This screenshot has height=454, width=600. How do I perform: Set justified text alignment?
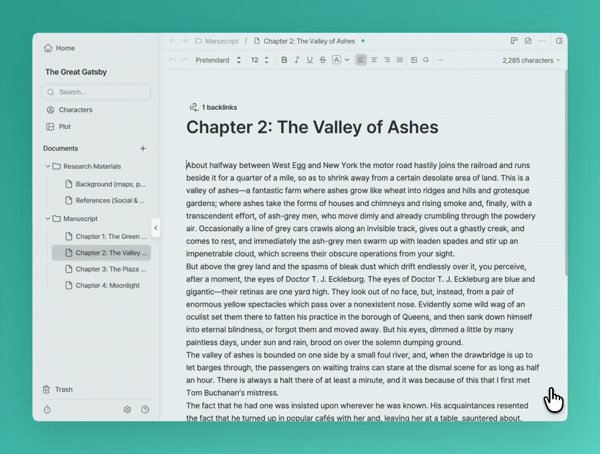coord(400,60)
